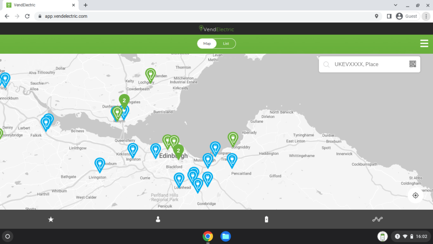Go back in browser history

pos(7,16)
